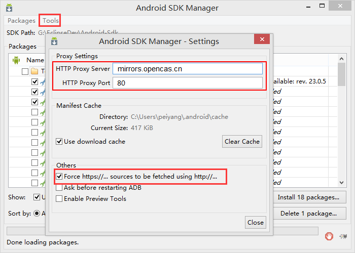Click the Settings dialog title bar icon
Image resolution: width=355 pixels, height=253 pixels.
[54, 41]
